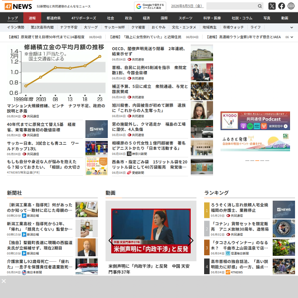Viewport: 298px width, 298px height.
Task: Open the 窓の施錠外し、クマ逃走か headline
Action: pyautogui.click(x=149, y=127)
